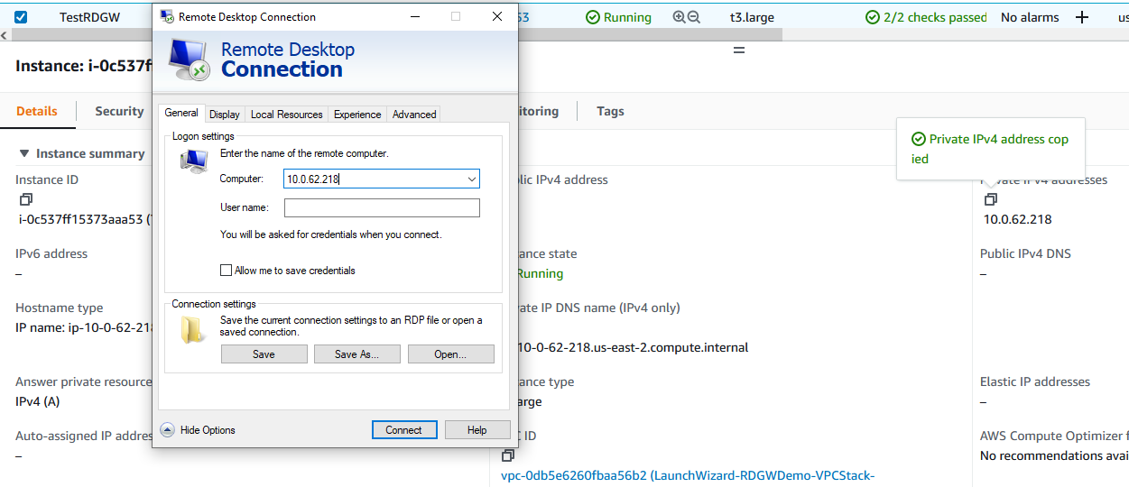Add alarm with plus icon
The height and width of the screenshot is (487, 1129).
[1082, 17]
